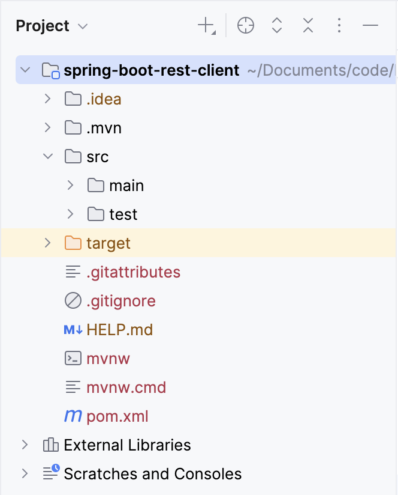
Task: Open the Project panel options menu
Action: 339,25
